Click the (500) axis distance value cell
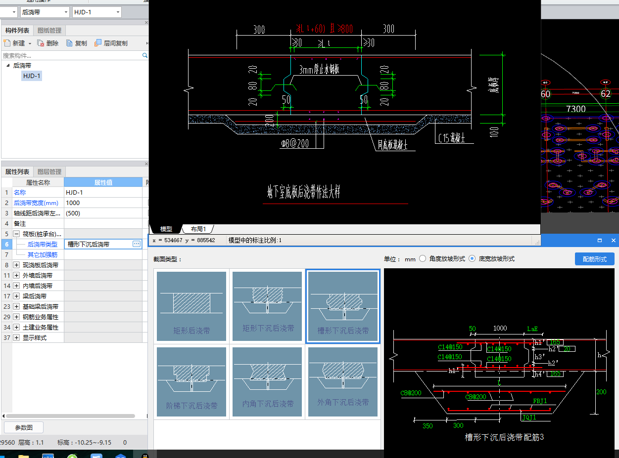The image size is (619, 458). 103,213
